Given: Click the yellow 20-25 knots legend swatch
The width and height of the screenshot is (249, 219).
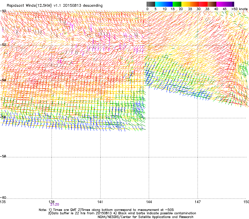Looking at the screenshot, I should coord(186,4).
